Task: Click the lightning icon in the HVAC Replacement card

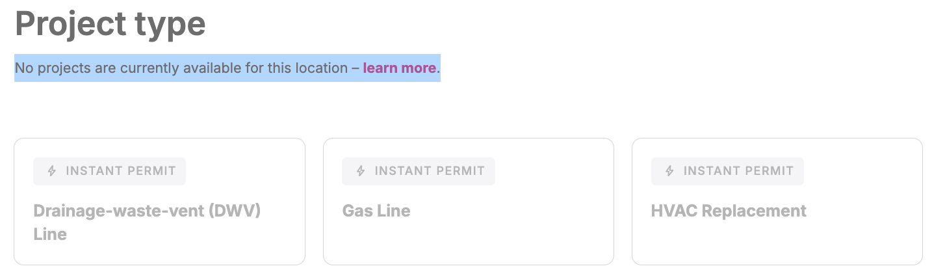Action: tap(669, 171)
